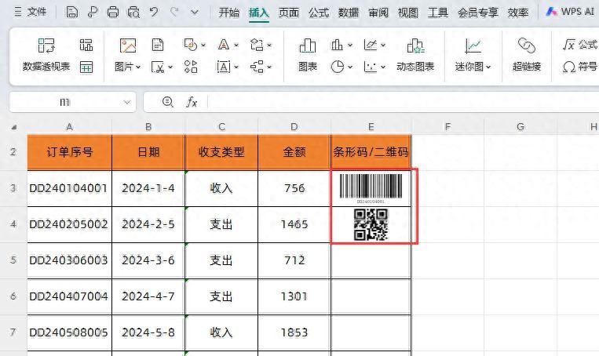This screenshot has height=356, width=599.
Task: Click the QR code image in column E
Action: [x=371, y=225]
